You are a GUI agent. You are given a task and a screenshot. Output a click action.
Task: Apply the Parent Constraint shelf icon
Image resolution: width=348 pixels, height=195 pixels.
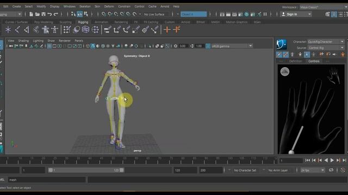[x=108, y=30]
